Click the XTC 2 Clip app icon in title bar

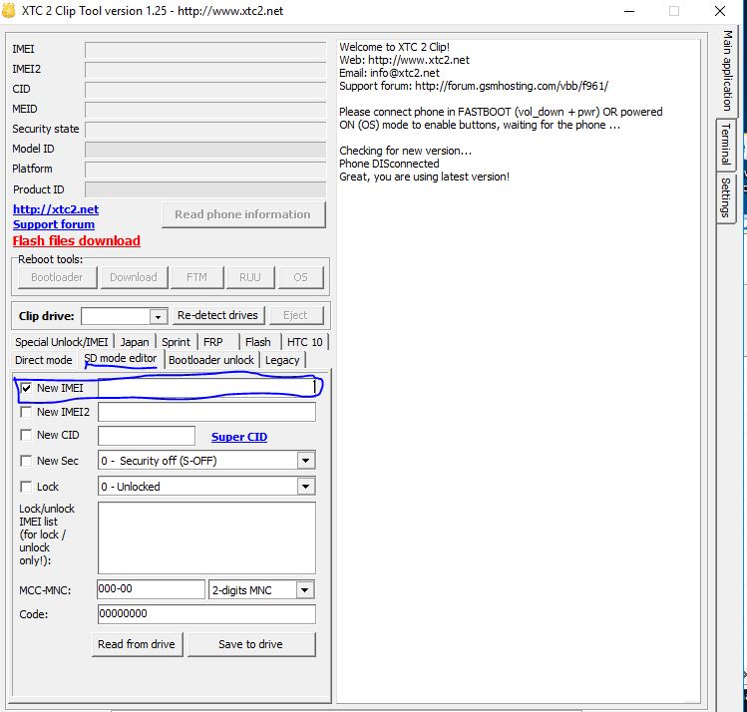(8, 11)
